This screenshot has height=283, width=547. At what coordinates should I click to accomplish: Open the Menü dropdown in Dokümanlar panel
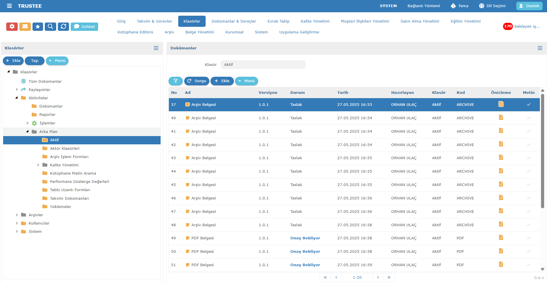(x=246, y=81)
